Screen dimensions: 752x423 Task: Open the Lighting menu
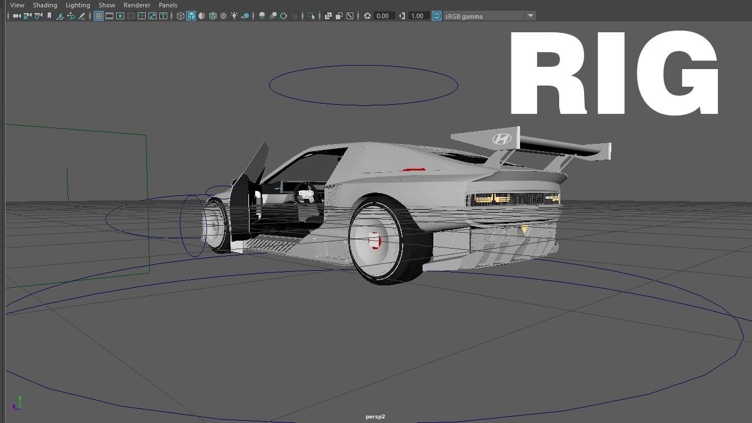point(78,5)
